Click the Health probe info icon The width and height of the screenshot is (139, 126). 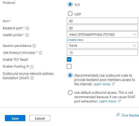tap(27, 35)
